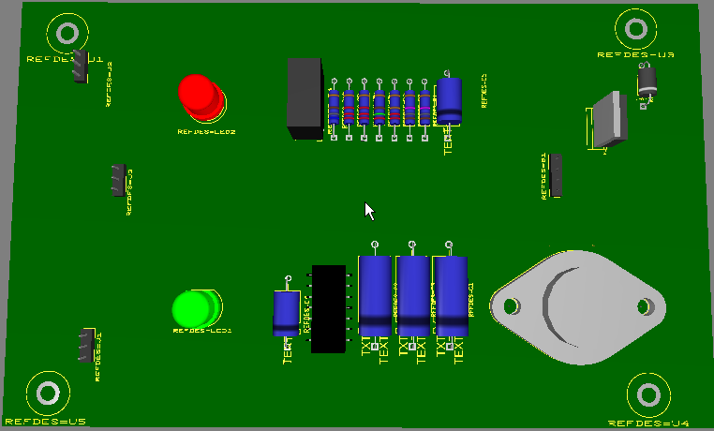The width and height of the screenshot is (714, 431).
Task: Click the large TO-3 metal transistor package
Action: point(578,306)
